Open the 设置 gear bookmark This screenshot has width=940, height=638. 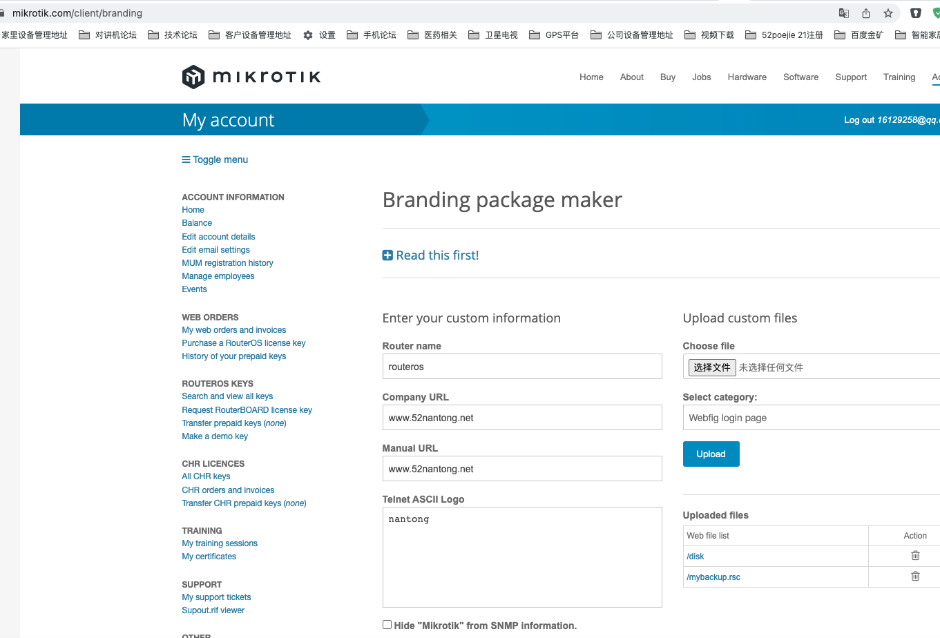[319, 35]
